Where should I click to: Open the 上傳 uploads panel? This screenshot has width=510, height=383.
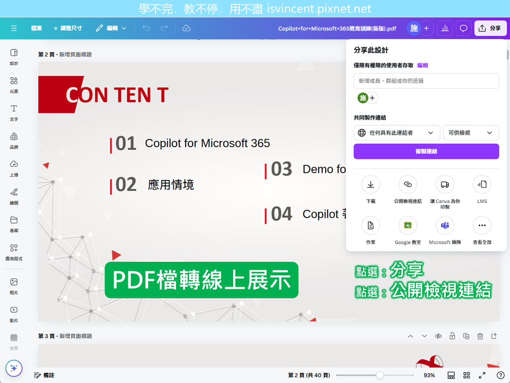[13, 169]
